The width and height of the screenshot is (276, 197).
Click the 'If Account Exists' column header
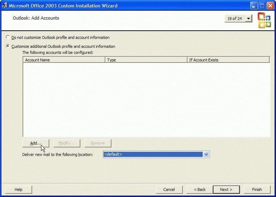[x=228, y=60]
